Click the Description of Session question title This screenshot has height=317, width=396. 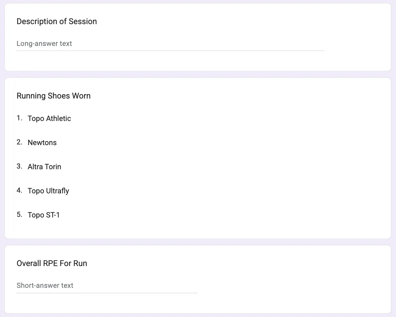(57, 21)
